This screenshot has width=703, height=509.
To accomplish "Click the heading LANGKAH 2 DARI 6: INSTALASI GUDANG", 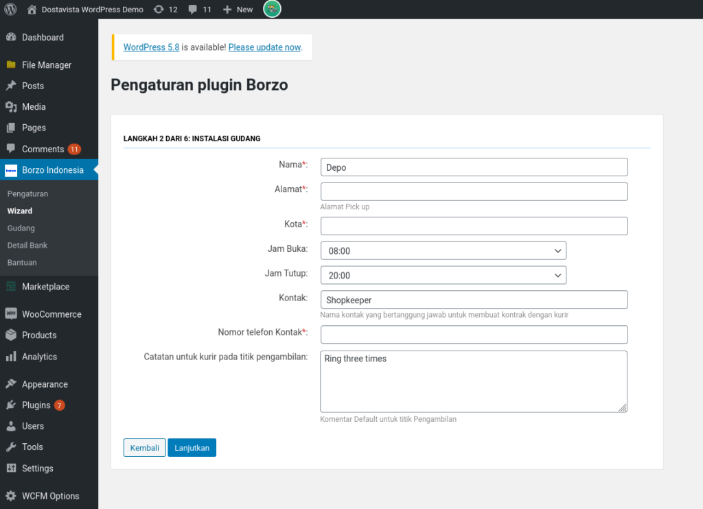I will pyautogui.click(x=192, y=139).
